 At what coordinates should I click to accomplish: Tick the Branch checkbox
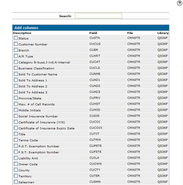coord(16,50)
